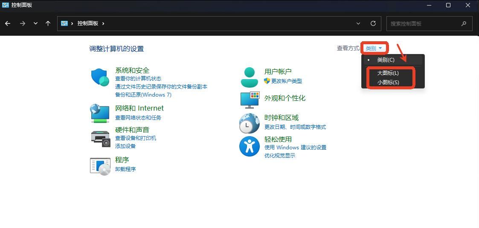Click the System and Security shield icon

pyautogui.click(x=100, y=77)
